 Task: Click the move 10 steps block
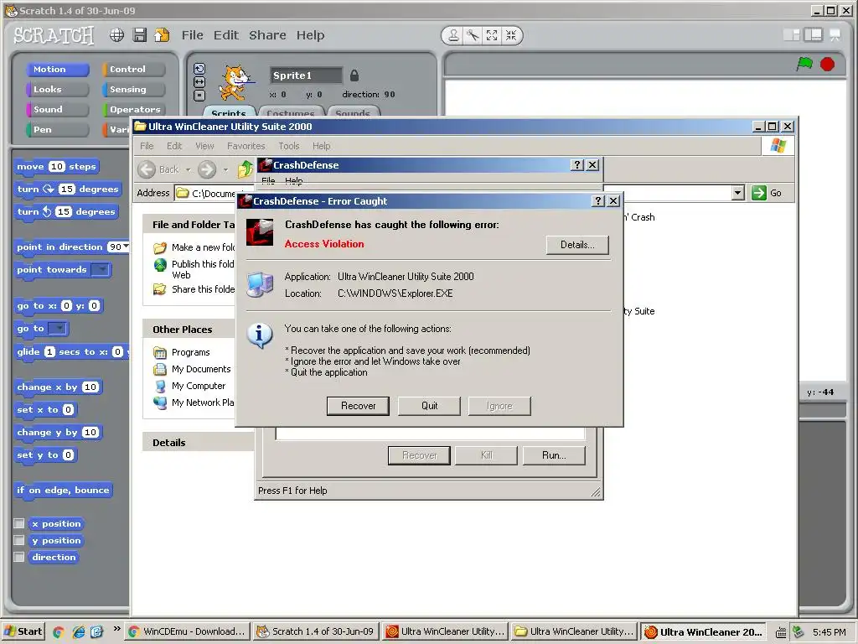click(56, 167)
